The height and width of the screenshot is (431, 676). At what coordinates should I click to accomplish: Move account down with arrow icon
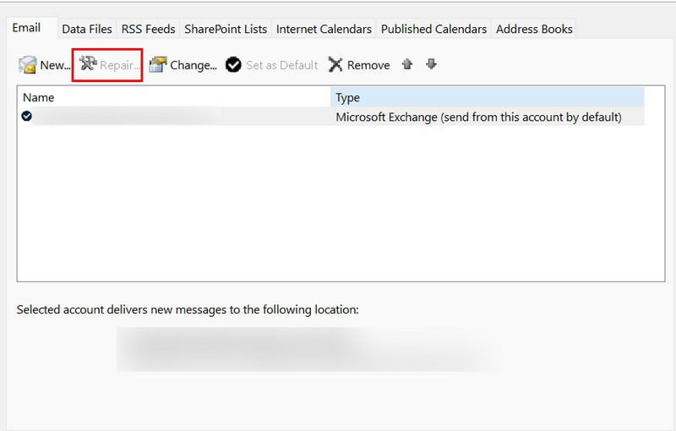point(431,64)
